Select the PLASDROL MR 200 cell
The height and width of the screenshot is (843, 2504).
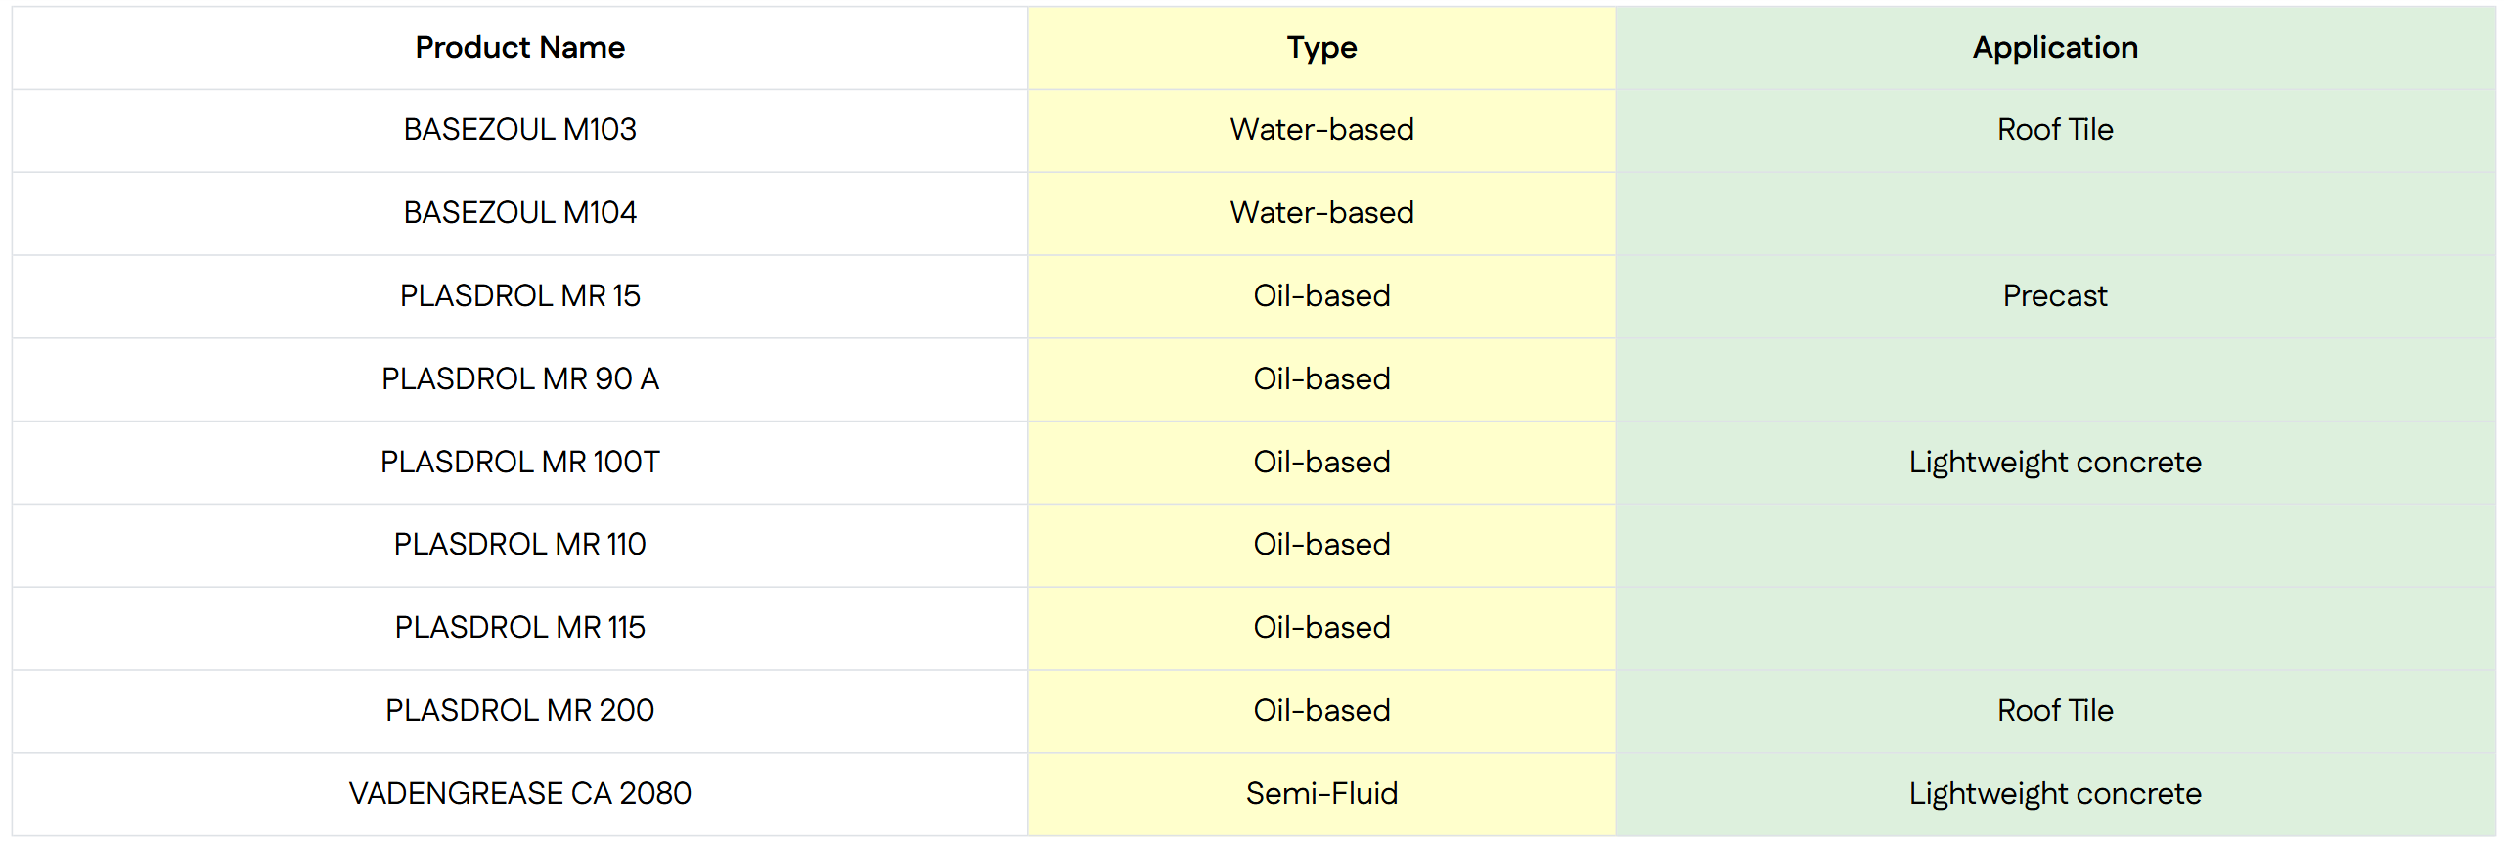pyautogui.click(x=519, y=710)
